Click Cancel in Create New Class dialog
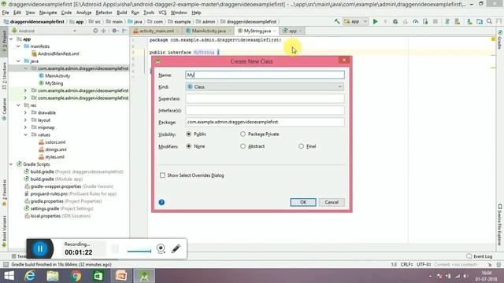This screenshot has height=283, width=504. point(332,202)
